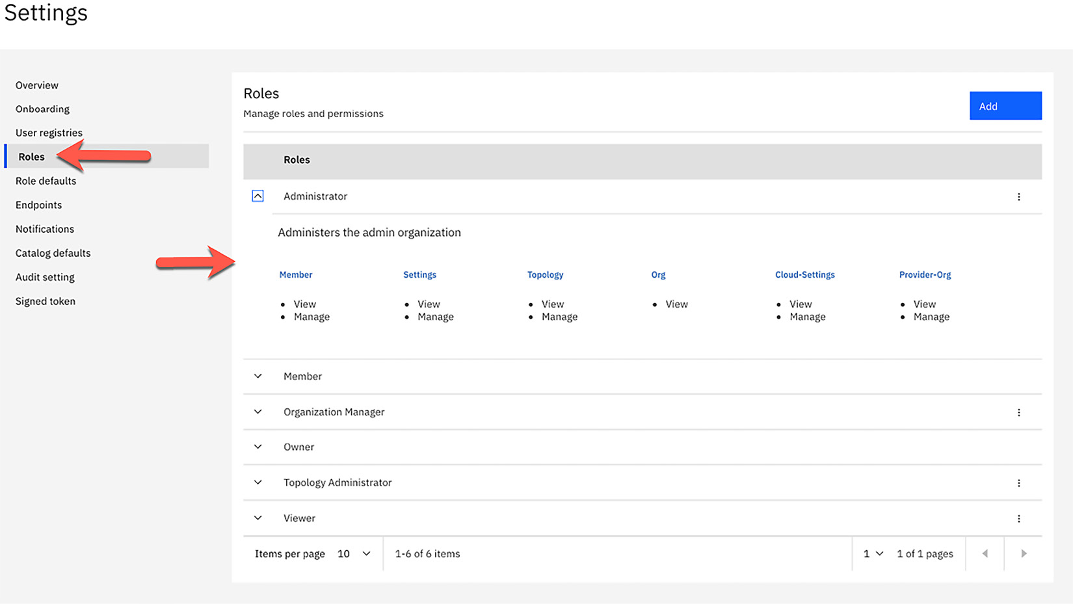The height and width of the screenshot is (604, 1073).
Task: Expand the Viewer role row
Action: (x=258, y=518)
